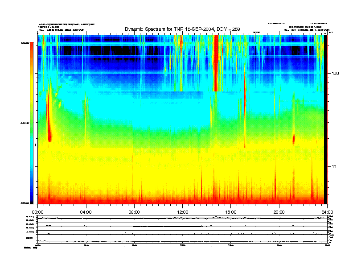Screen dimensions: 353x273
Task: Click the '24:00' time axis label
Action: coord(327,212)
